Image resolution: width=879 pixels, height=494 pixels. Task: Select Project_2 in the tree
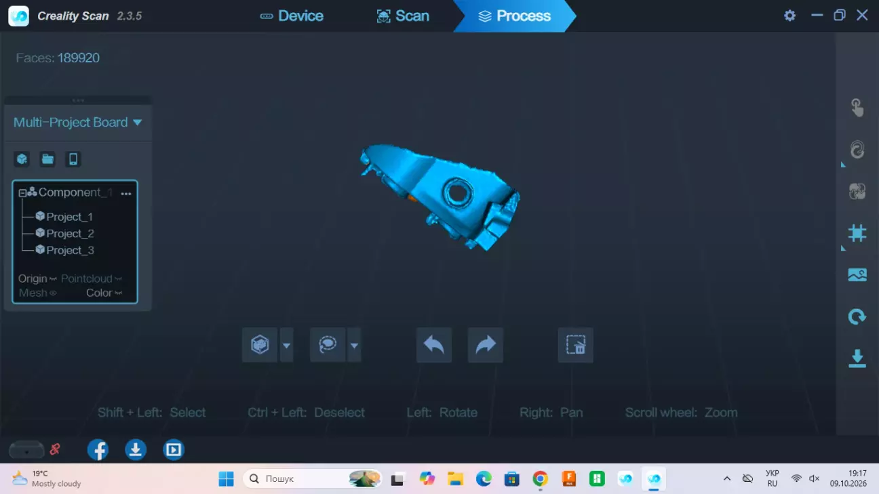[x=65, y=233]
